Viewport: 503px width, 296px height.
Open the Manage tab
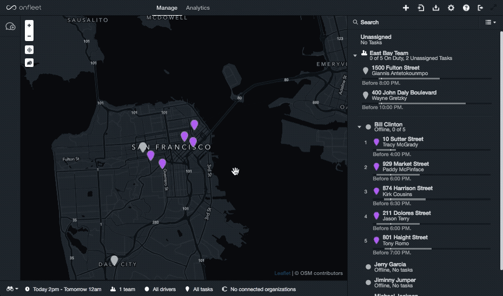click(167, 8)
